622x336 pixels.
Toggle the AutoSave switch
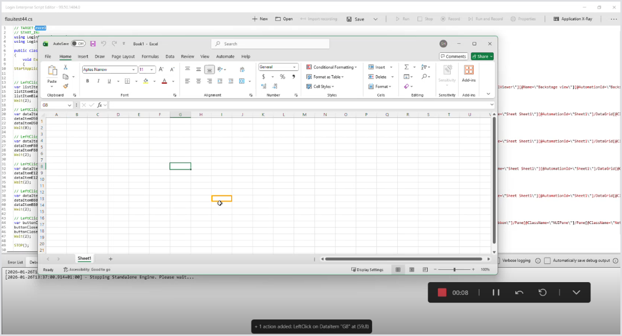click(78, 44)
